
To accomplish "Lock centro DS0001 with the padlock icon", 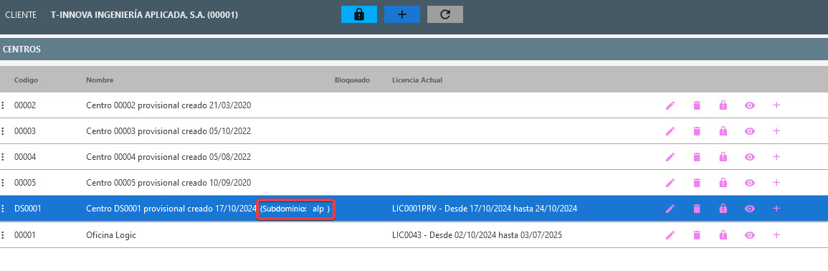I will [x=723, y=209].
